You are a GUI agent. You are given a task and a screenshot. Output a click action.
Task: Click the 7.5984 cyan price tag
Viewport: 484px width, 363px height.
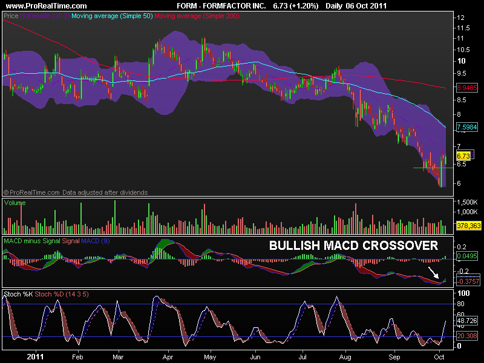[466, 127]
